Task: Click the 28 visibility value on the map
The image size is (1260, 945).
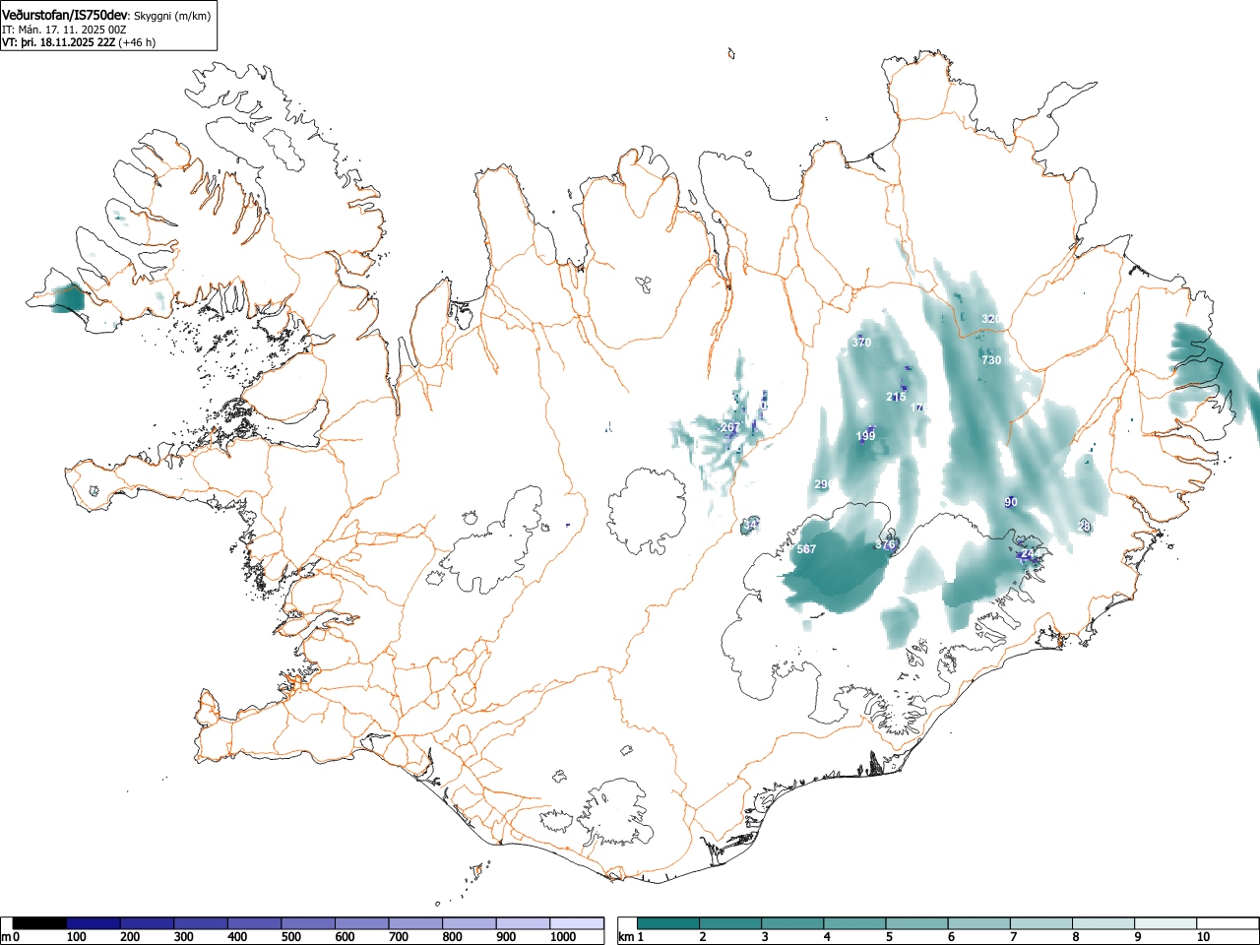Action: click(1084, 527)
